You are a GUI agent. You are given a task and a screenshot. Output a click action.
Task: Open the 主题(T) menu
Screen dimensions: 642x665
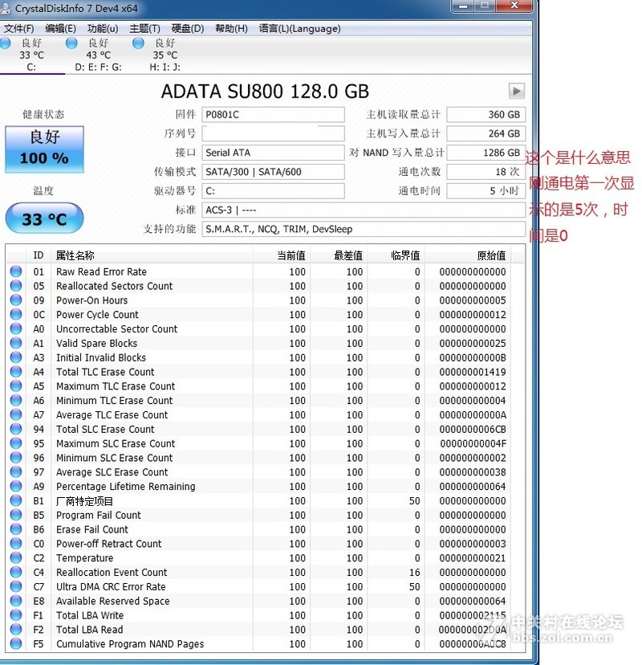[145, 28]
